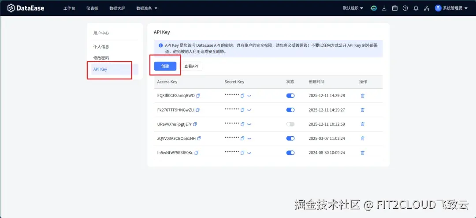This screenshot has width=476, height=218.
Task: Copy access key Fk276TTF9HNGwZLI
Action: [197, 110]
